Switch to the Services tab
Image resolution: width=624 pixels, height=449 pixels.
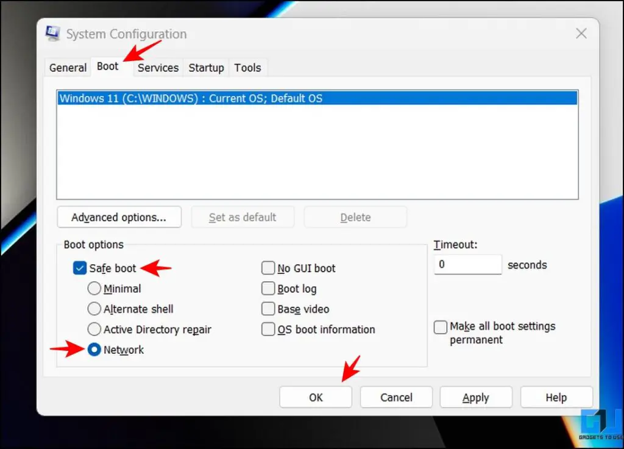tap(157, 68)
